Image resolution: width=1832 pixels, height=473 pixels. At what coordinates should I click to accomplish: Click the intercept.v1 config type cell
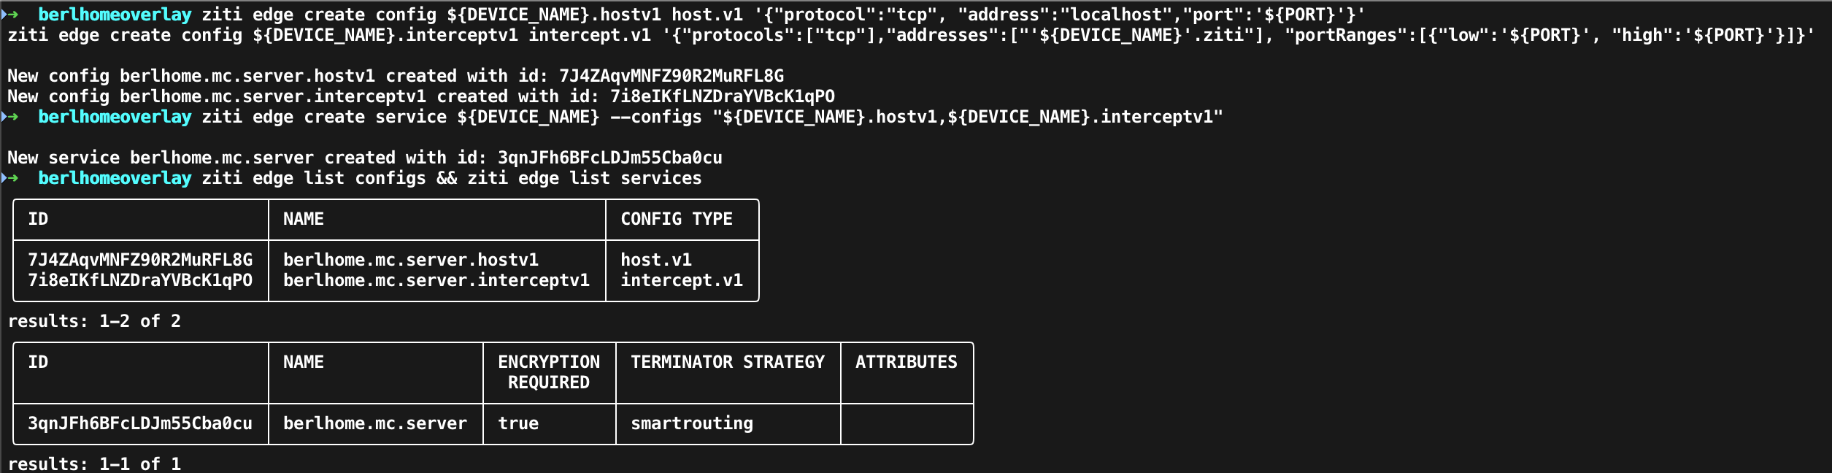click(682, 280)
